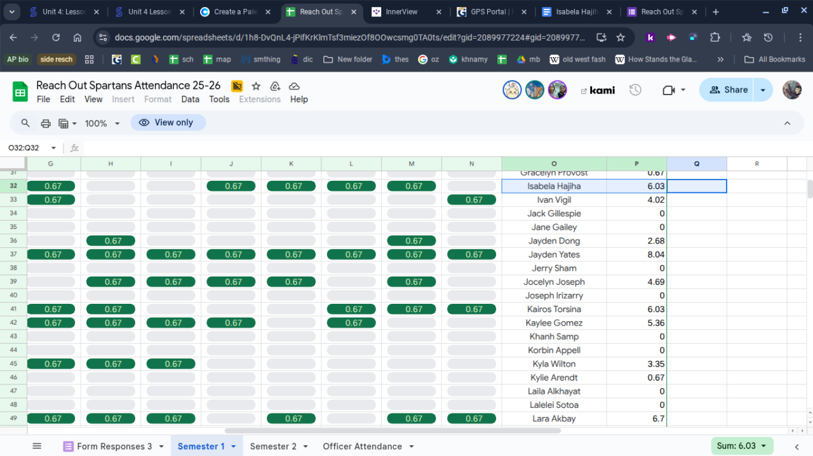Star the Reach Out Spartans document
This screenshot has width=813, height=456.
tap(256, 86)
